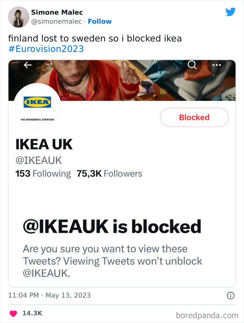The width and height of the screenshot is (244, 323).
Task: Select Simone Malec's avatar photo
Action: tap(18, 17)
